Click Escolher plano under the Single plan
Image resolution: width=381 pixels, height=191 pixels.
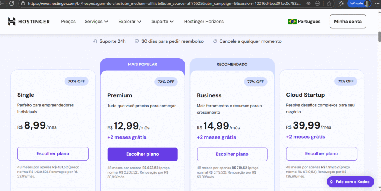click(x=53, y=153)
